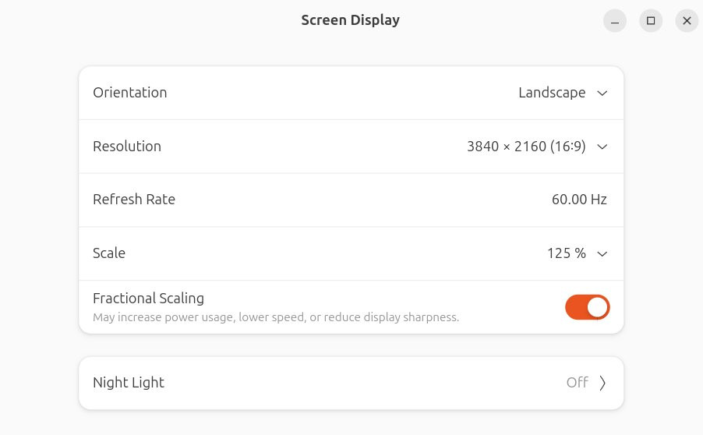Click the Resolution dropdown chevron arrow

tap(602, 147)
